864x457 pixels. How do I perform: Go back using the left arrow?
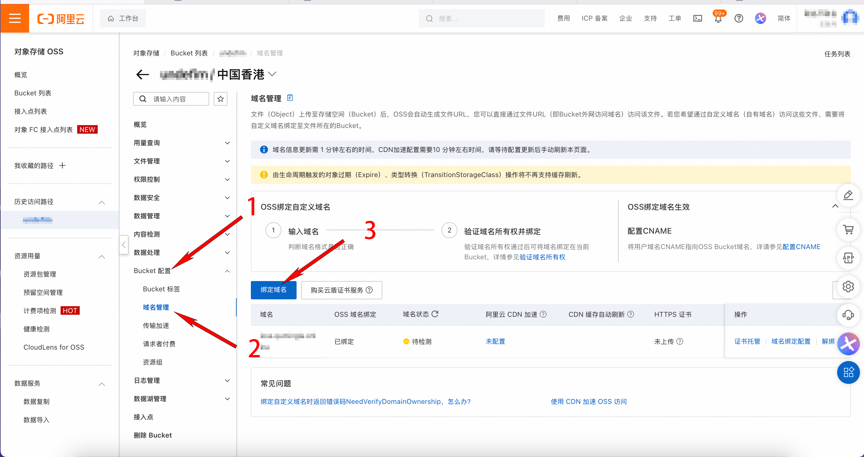pos(143,75)
